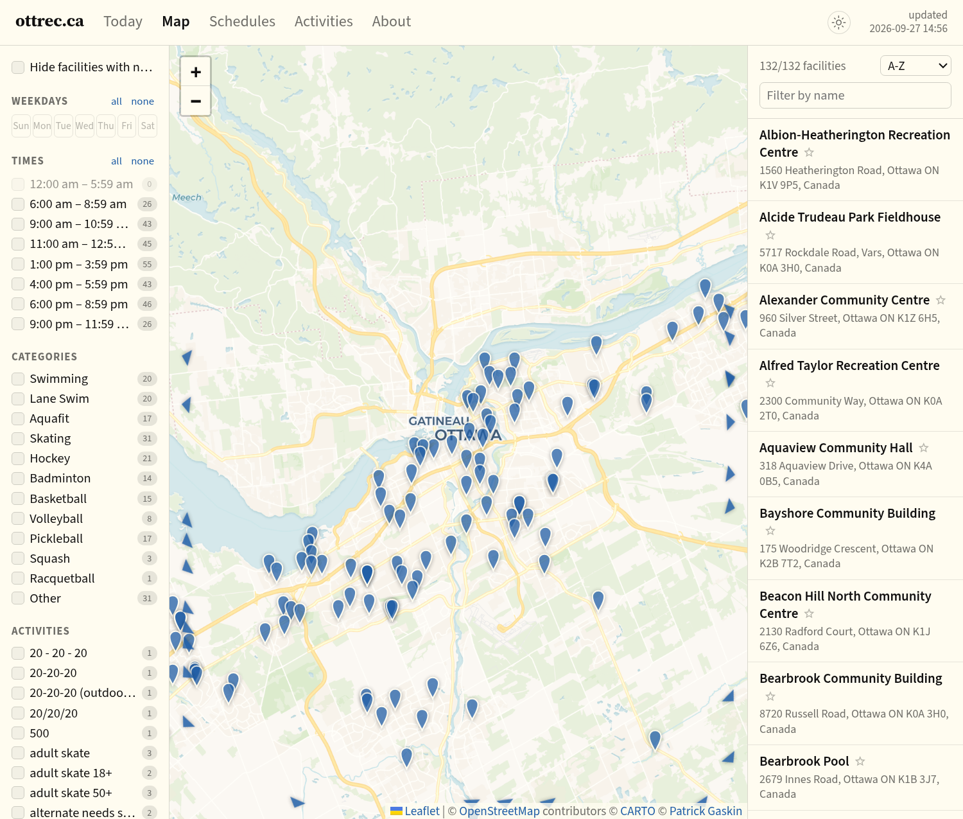The width and height of the screenshot is (963, 819).
Task: Select all weekdays link
Action: click(116, 101)
